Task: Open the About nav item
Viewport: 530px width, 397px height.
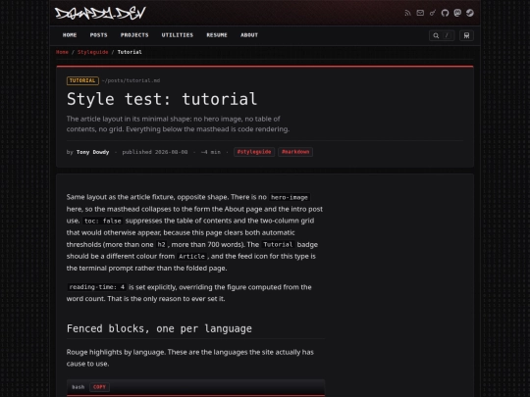Action: coord(249,35)
